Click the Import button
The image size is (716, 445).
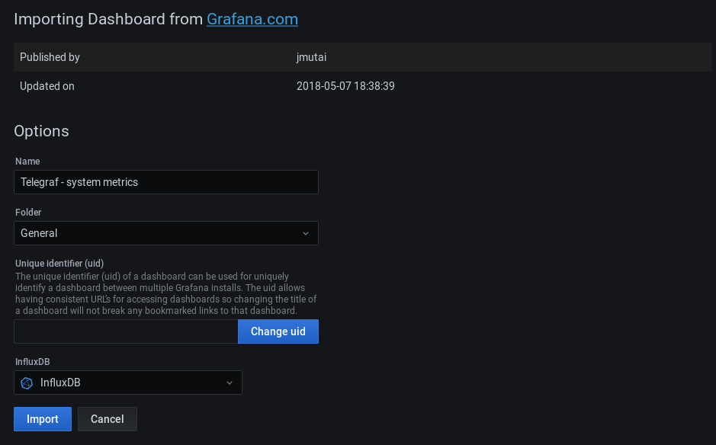(43, 419)
